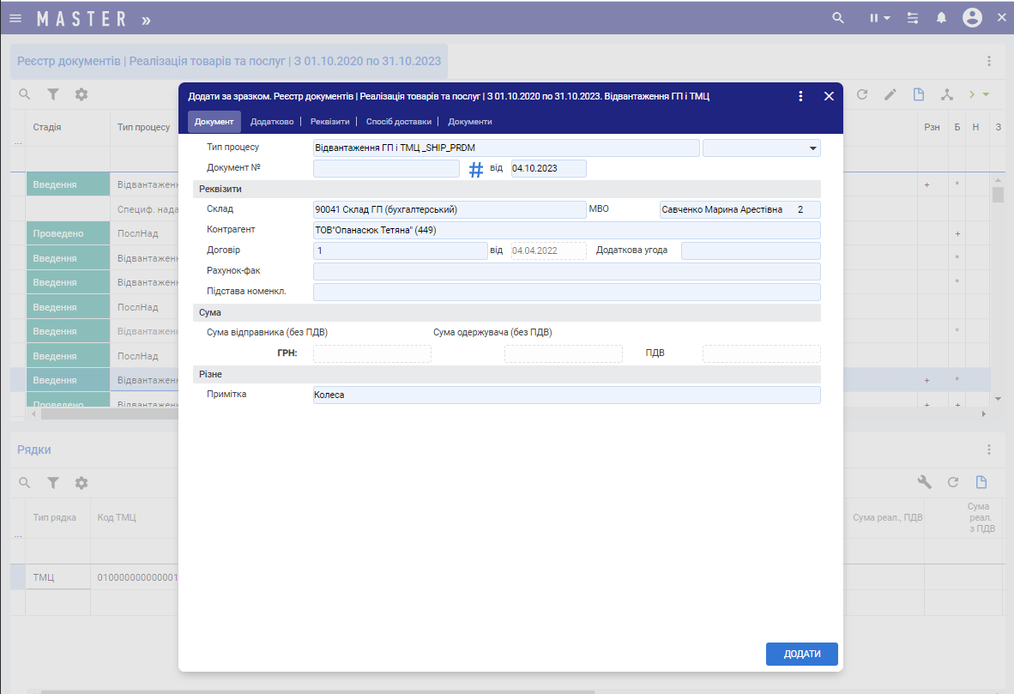The height and width of the screenshot is (694, 1014).
Task: Switch to the Додатково tab
Action: pyautogui.click(x=272, y=122)
